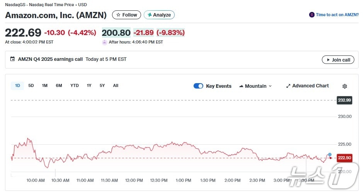Screen dimensions: 364x194
Task: Click the blue dot marker on chart
Action: 330,154
